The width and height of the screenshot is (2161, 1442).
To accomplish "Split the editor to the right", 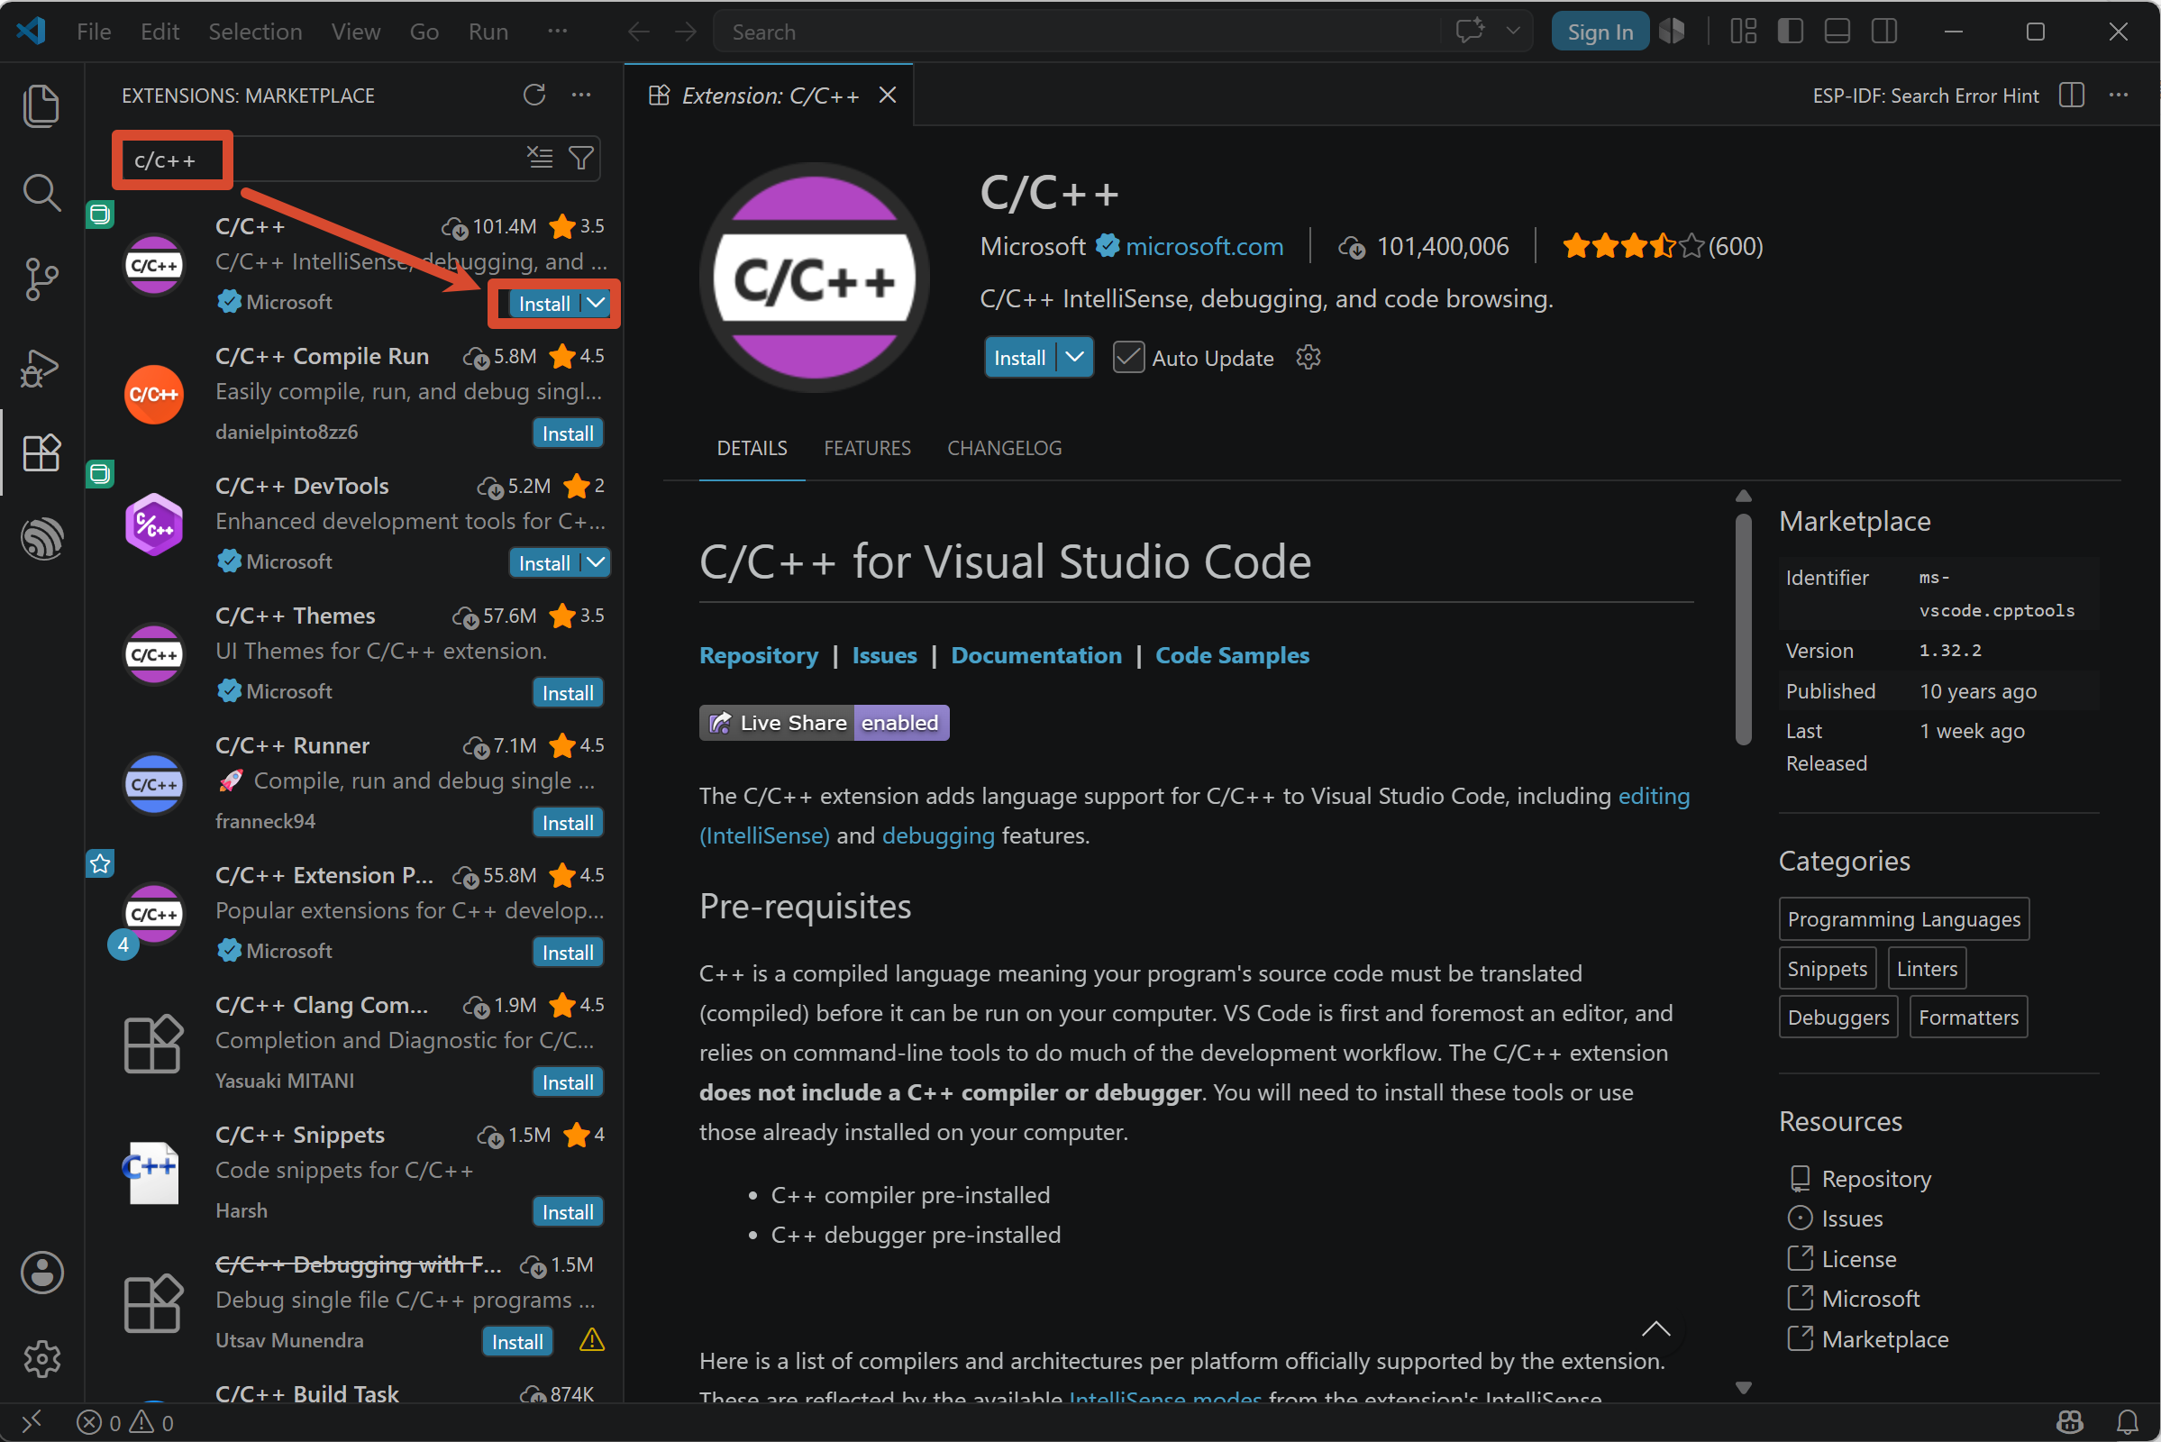I will pyautogui.click(x=2072, y=95).
